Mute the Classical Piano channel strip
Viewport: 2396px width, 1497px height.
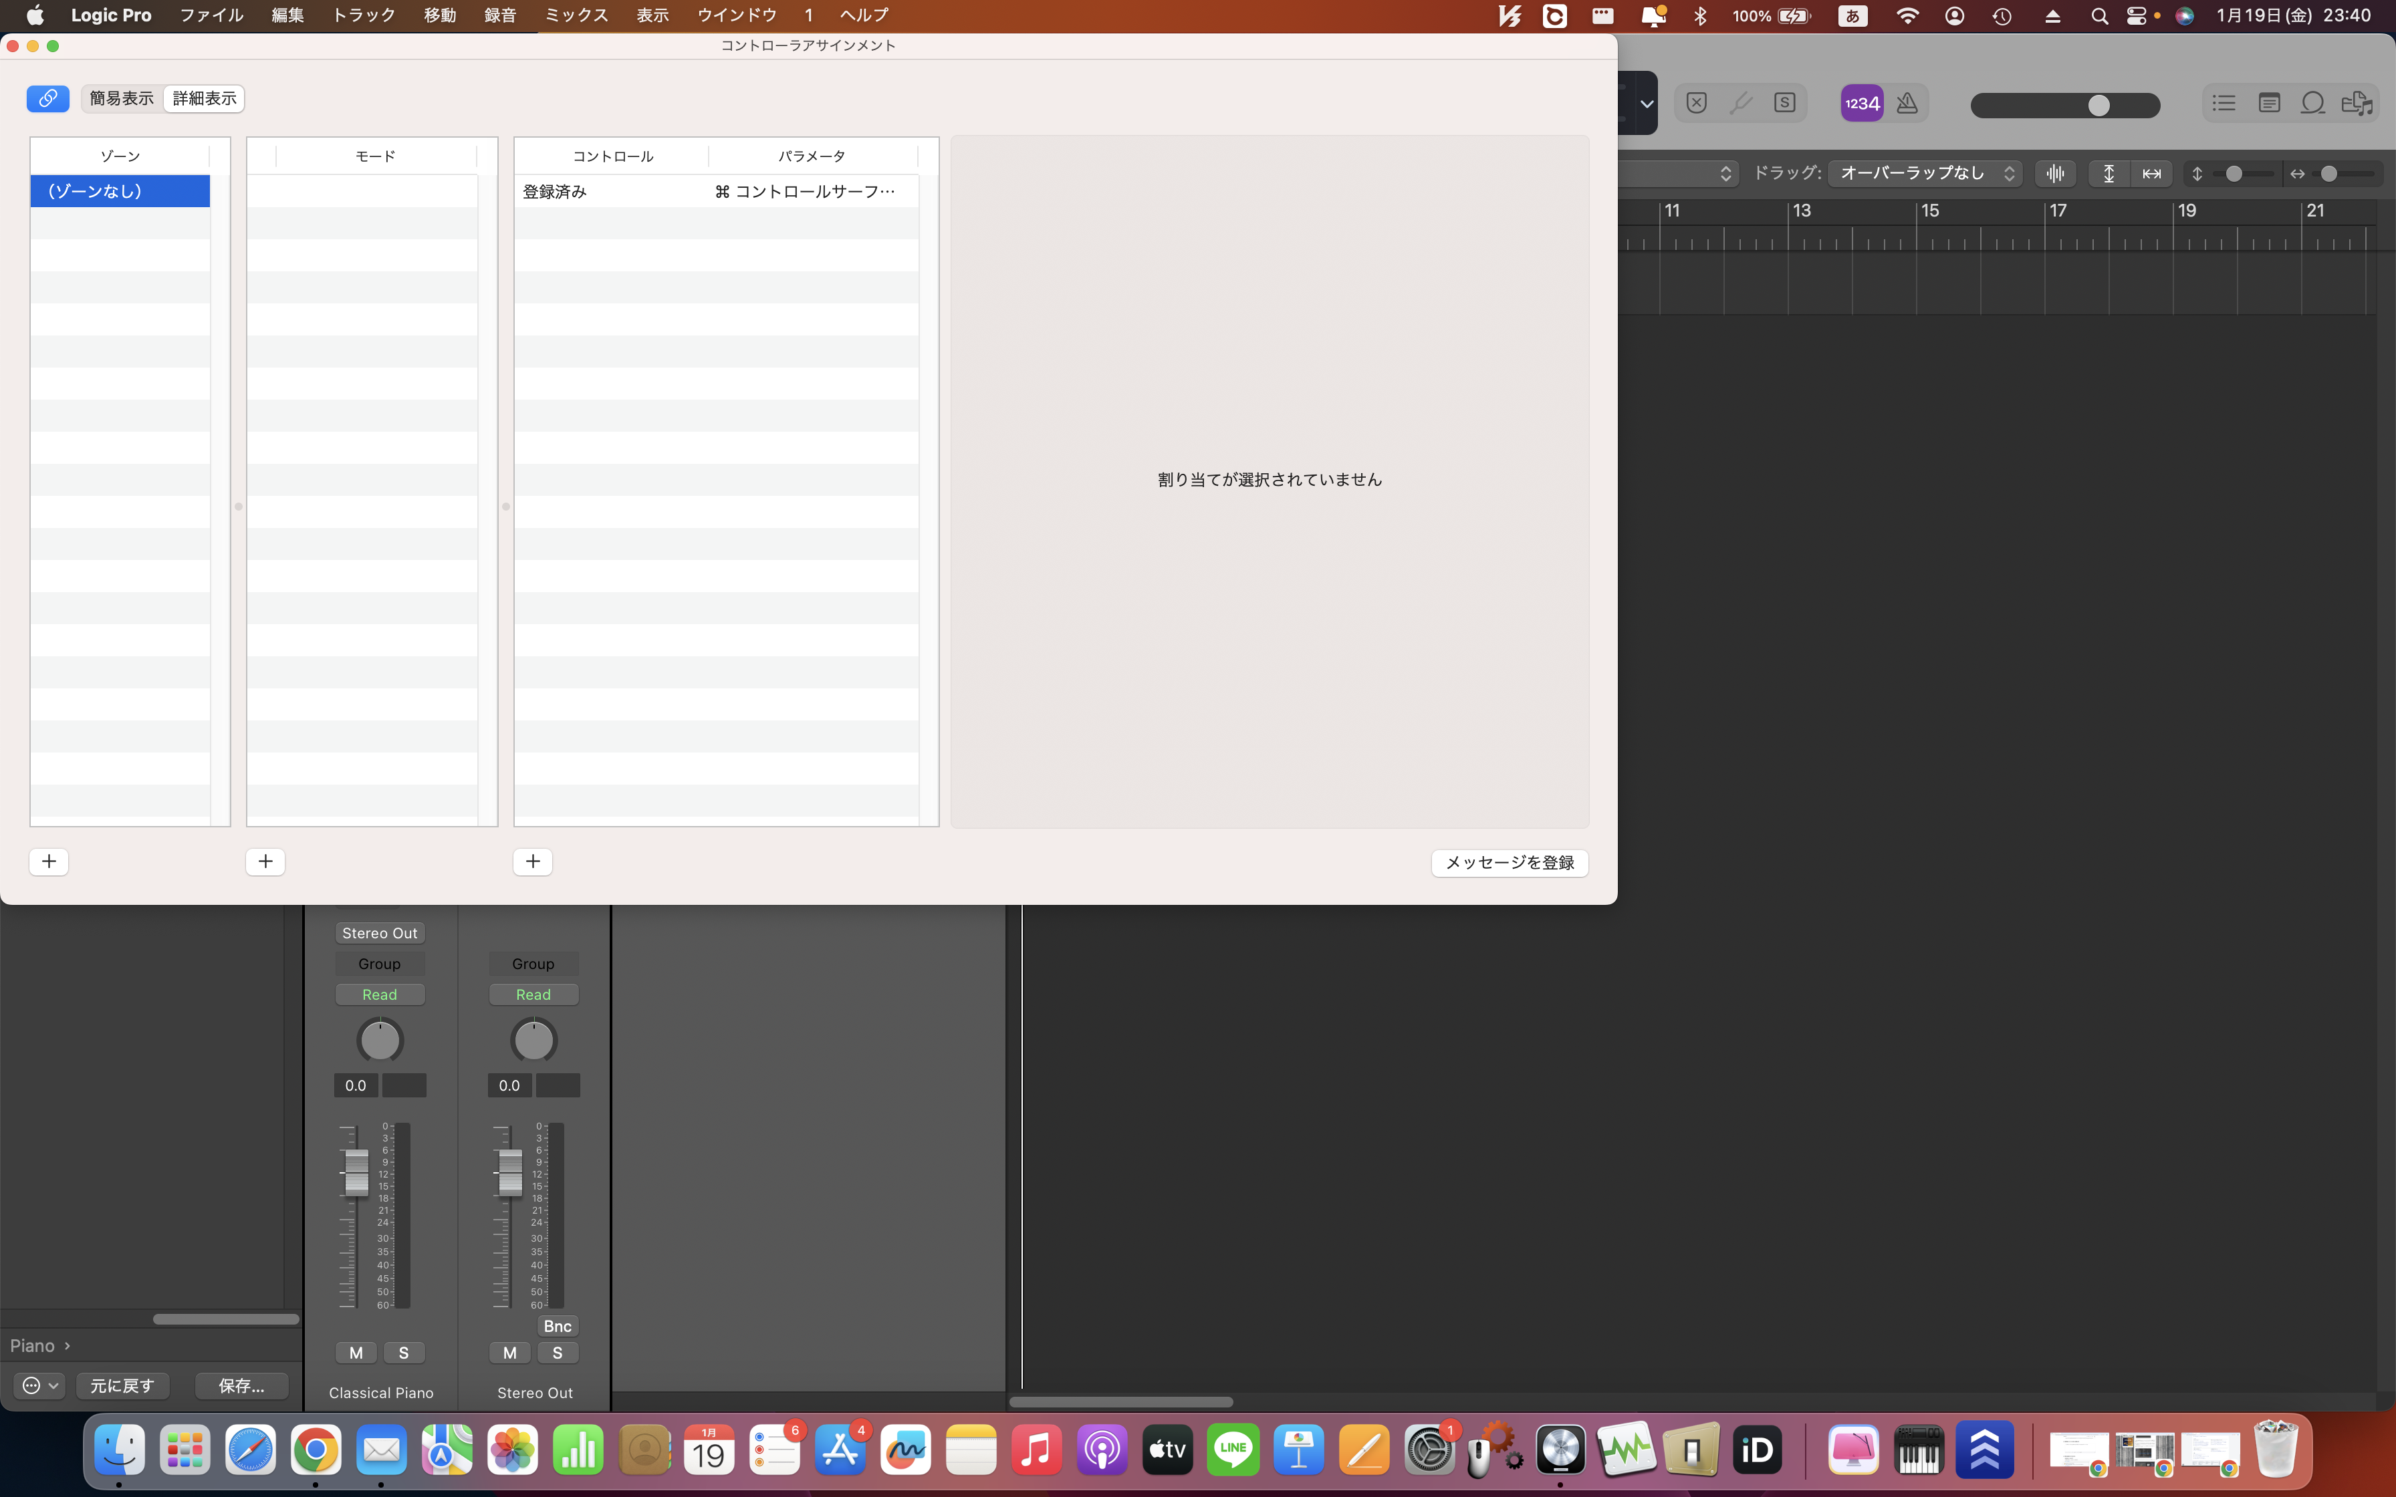[x=356, y=1353]
